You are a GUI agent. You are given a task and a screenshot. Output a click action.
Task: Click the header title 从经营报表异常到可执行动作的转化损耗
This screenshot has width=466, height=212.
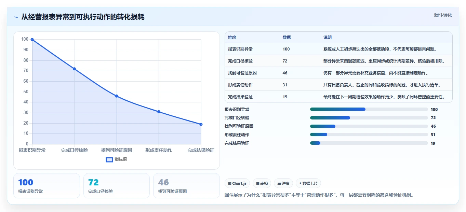click(83, 17)
